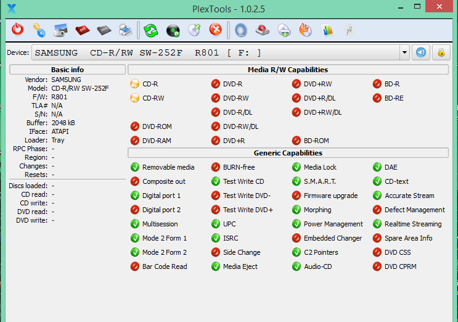The height and width of the screenshot is (322, 458).
Task: Click the Buffer value 2048 kB
Action: click(63, 123)
